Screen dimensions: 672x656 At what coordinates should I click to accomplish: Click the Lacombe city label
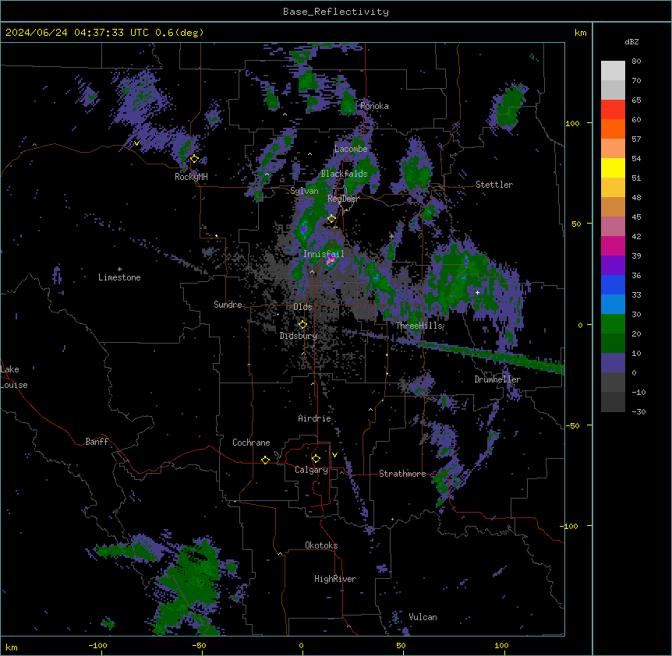pyautogui.click(x=351, y=149)
